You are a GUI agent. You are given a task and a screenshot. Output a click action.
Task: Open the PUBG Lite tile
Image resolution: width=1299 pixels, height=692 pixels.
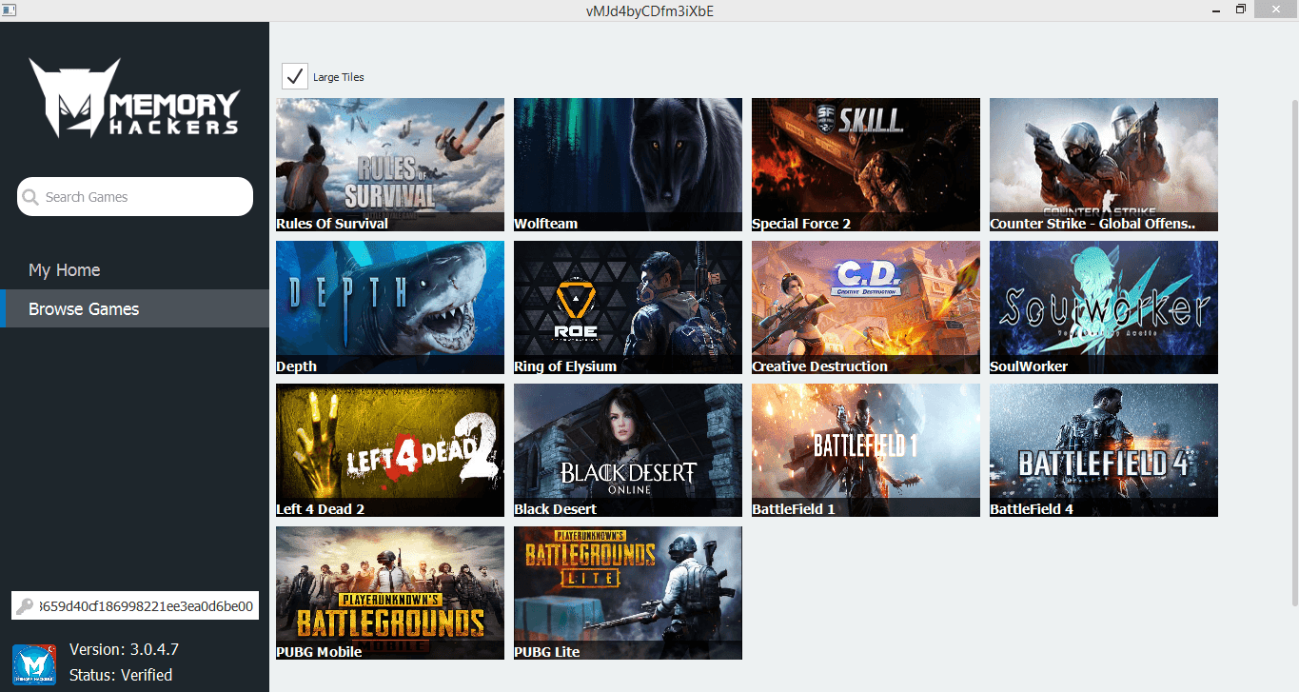[628, 593]
